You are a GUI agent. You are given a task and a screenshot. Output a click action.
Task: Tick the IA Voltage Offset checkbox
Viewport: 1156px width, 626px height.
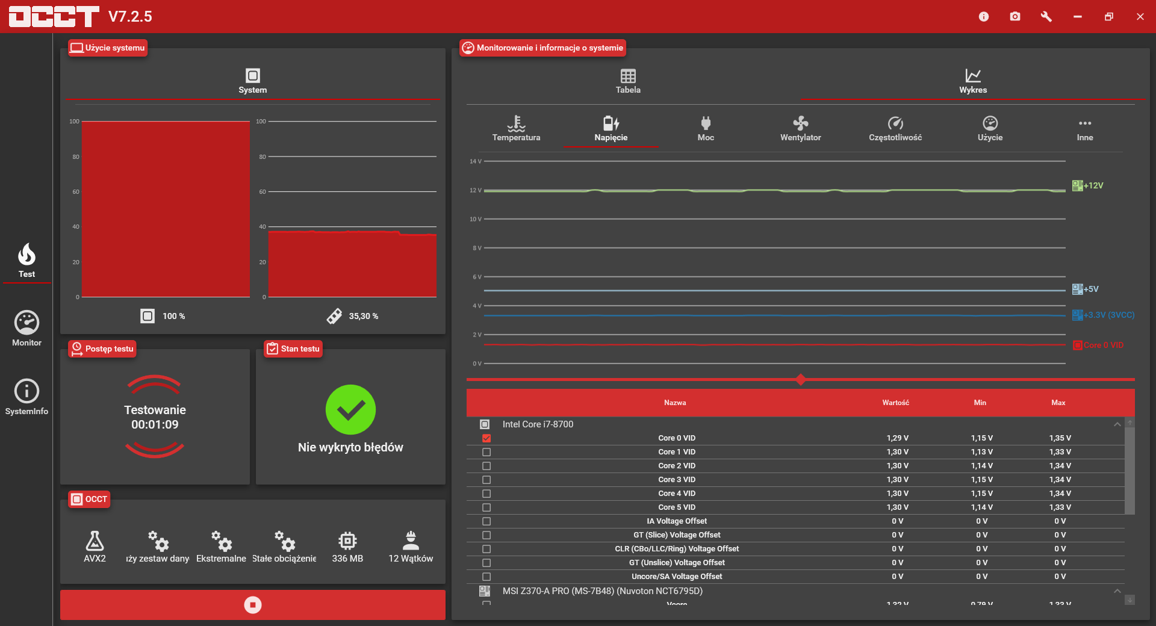486,521
